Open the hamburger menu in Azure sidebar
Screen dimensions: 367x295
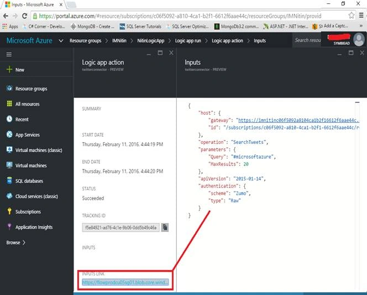(x=9, y=55)
